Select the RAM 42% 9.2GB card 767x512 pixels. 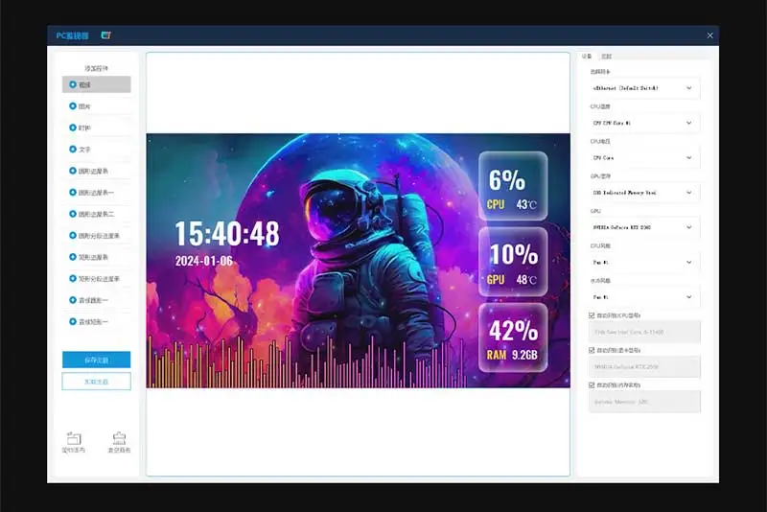pyautogui.click(x=513, y=337)
